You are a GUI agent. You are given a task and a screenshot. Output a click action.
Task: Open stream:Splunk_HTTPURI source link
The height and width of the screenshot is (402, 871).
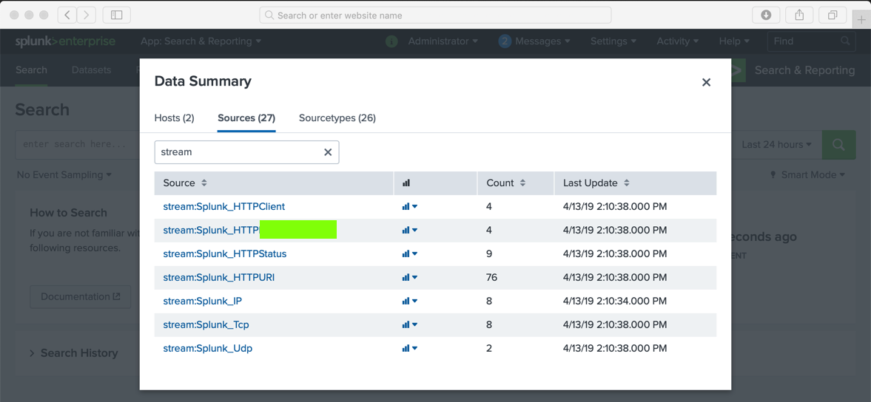[219, 277]
